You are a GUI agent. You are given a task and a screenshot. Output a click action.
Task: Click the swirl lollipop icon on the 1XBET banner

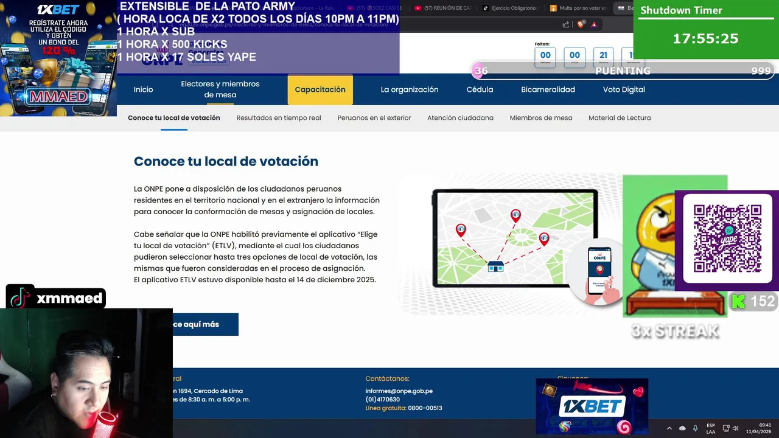(624, 427)
